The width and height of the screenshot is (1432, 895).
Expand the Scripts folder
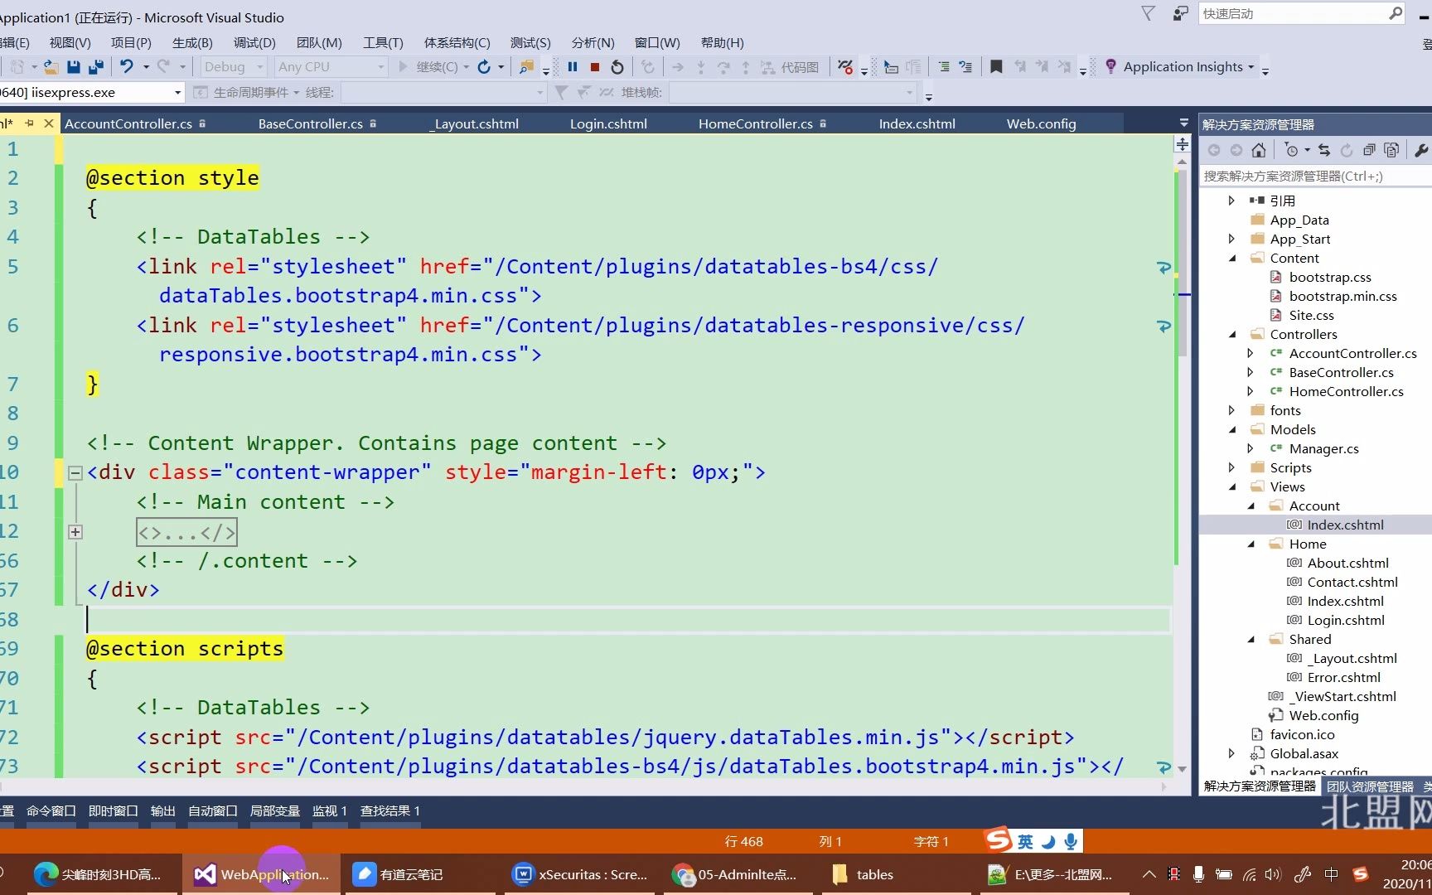1231,467
